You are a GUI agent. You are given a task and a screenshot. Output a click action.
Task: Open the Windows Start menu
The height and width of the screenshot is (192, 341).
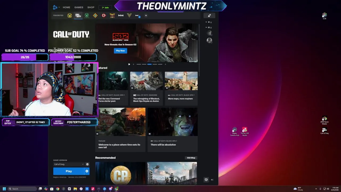4,189
